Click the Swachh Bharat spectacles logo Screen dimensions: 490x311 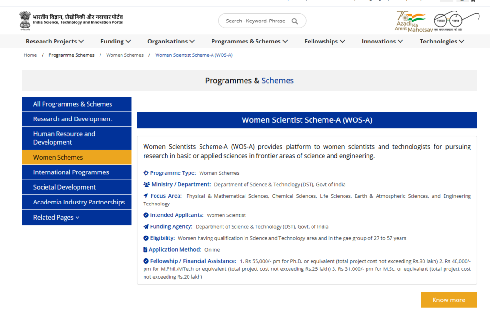pos(455,21)
